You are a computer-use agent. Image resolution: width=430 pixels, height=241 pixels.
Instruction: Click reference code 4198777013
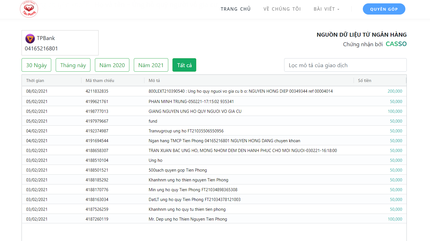pyautogui.click(x=97, y=111)
